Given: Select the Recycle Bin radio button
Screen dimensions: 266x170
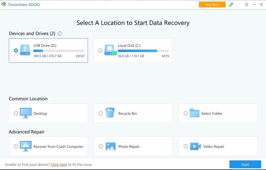Looking at the screenshot, I should (x=101, y=113).
